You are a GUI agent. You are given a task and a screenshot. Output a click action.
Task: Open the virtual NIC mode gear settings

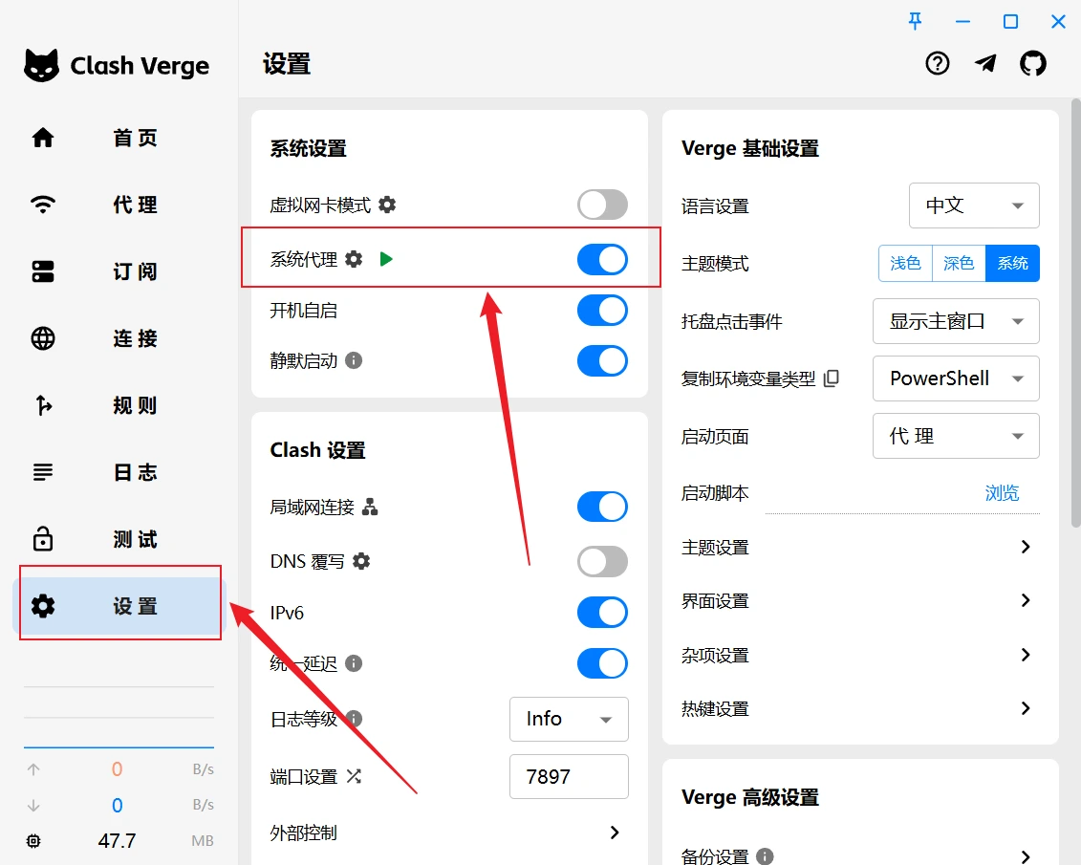(x=387, y=205)
